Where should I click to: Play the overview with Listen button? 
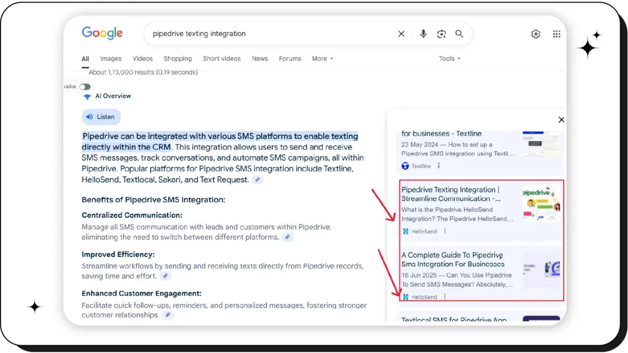pyautogui.click(x=101, y=117)
